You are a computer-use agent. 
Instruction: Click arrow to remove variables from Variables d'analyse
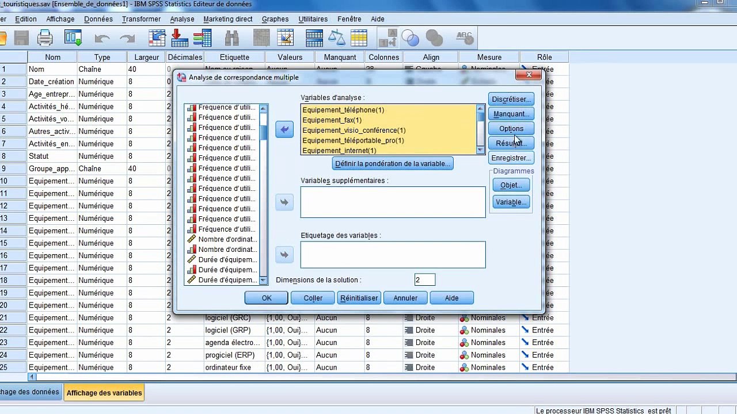pos(284,129)
